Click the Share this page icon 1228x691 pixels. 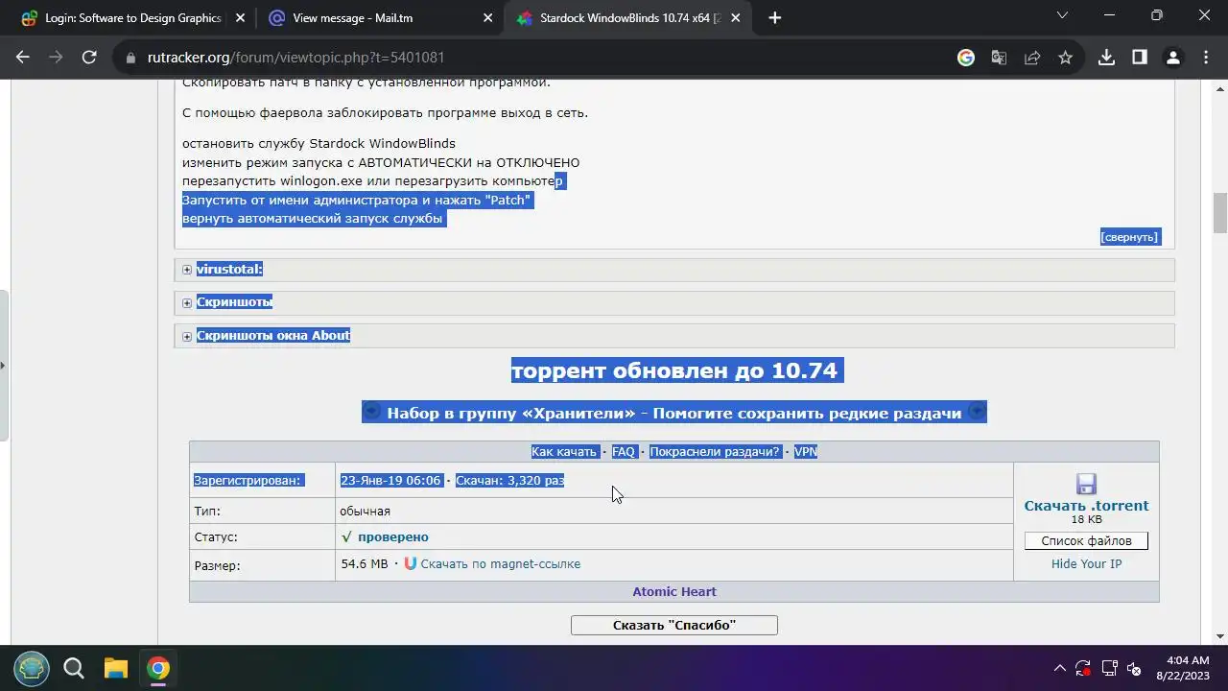(x=1032, y=58)
